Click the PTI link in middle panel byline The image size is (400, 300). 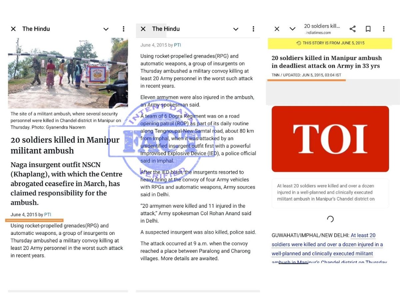click(177, 45)
